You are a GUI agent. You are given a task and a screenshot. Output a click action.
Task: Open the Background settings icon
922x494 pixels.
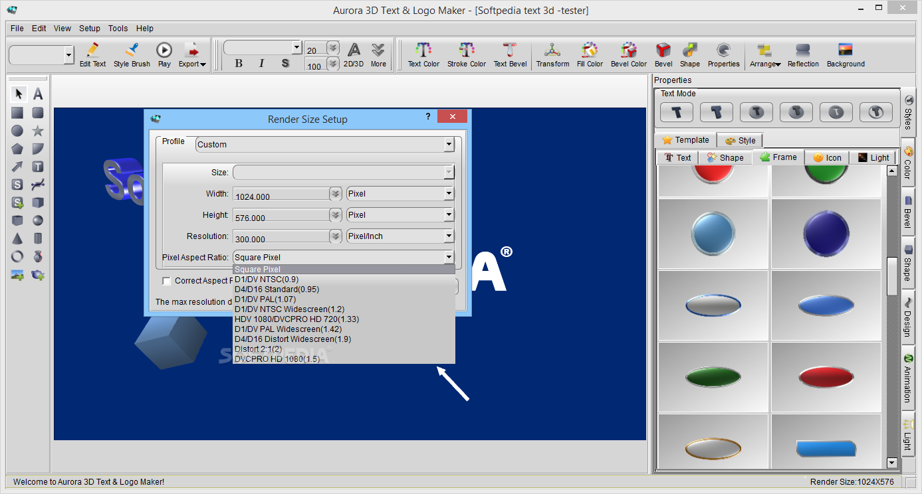846,54
